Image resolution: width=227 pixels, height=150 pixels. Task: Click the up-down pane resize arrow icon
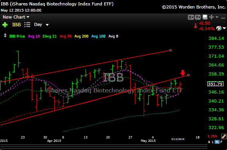5,36
